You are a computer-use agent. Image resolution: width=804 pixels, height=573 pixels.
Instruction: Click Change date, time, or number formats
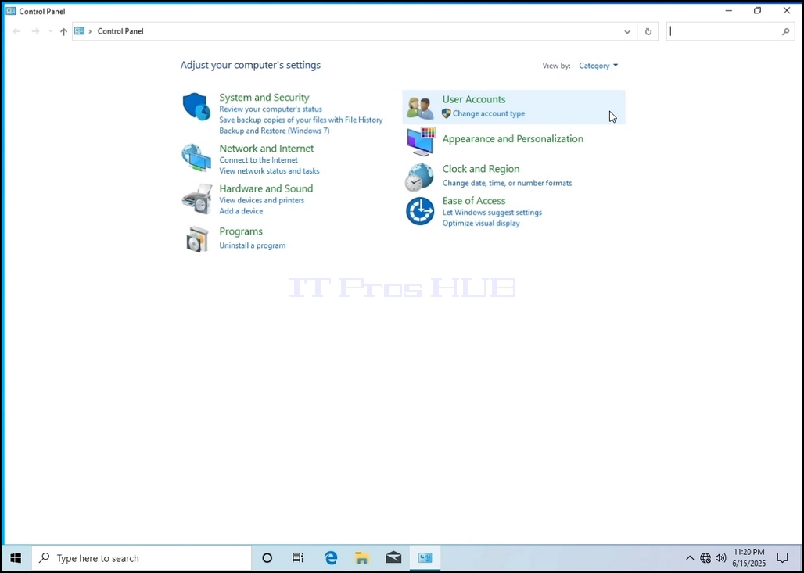(x=507, y=183)
